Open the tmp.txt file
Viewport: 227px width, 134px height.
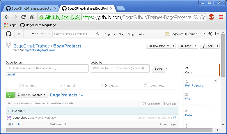coord(17,124)
